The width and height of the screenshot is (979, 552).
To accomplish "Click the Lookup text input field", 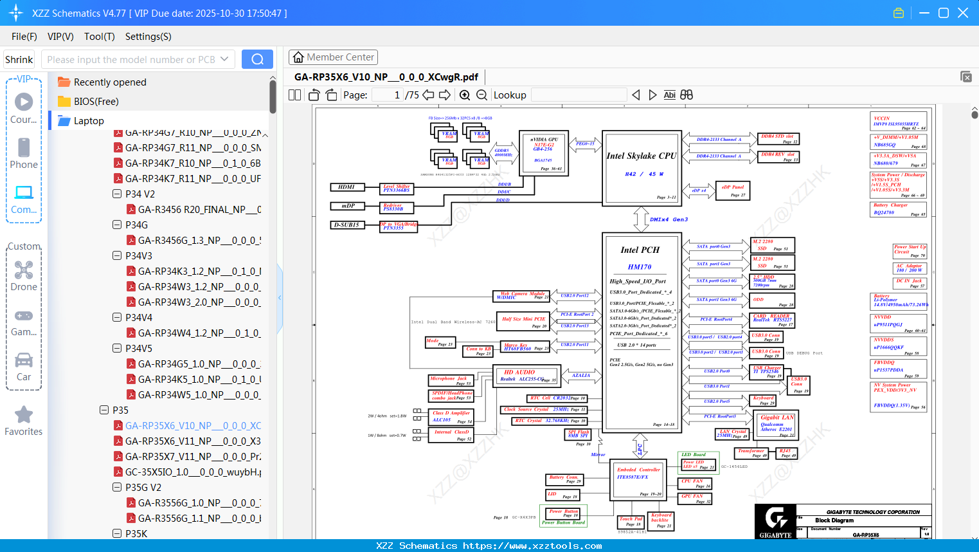I will coord(579,95).
